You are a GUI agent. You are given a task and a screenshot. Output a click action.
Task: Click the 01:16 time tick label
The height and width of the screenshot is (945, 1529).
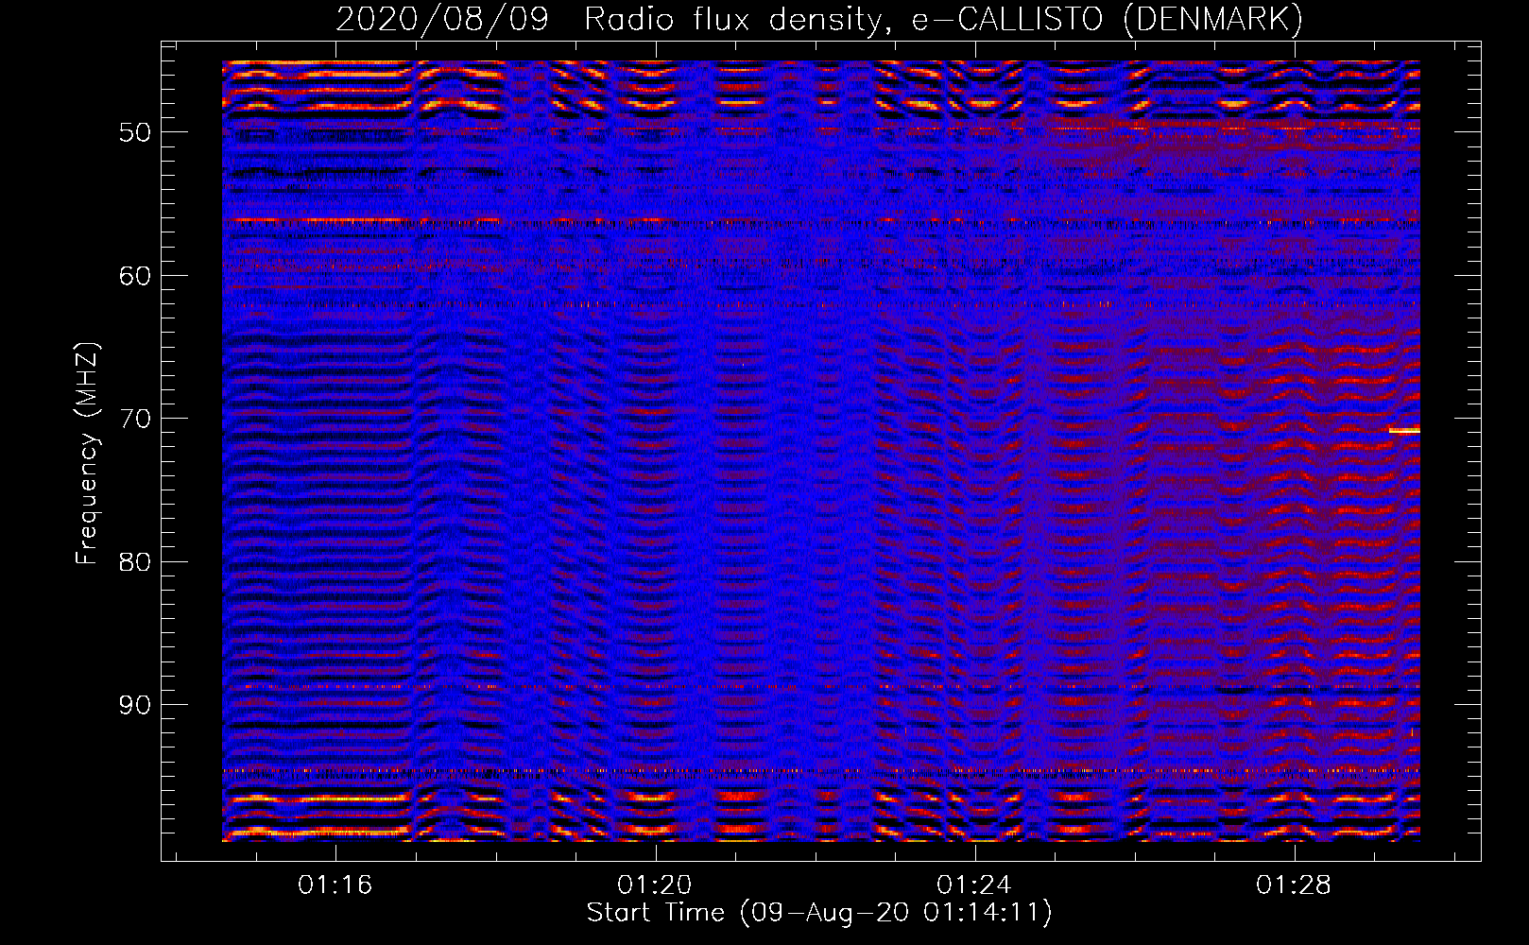(335, 885)
